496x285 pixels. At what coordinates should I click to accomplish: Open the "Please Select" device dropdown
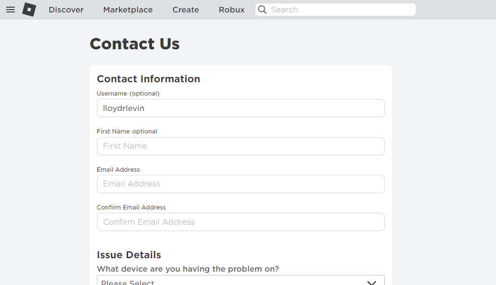tap(230, 281)
